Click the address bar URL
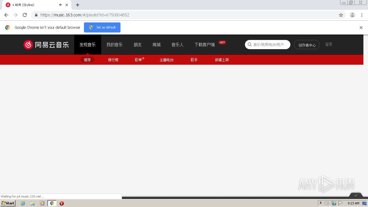The width and height of the screenshot is (368, 207). (x=85, y=15)
